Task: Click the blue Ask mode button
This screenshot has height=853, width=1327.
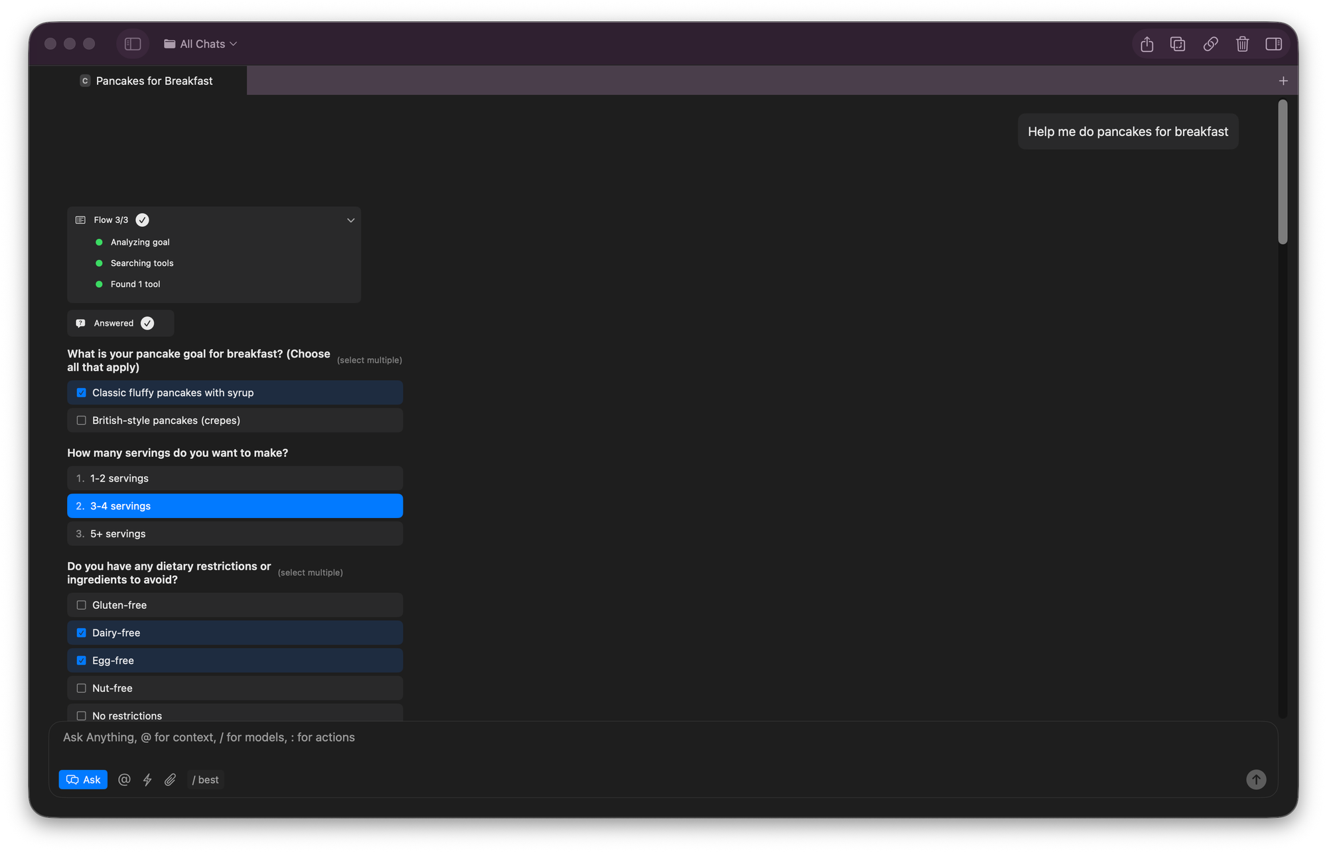Action: [83, 780]
